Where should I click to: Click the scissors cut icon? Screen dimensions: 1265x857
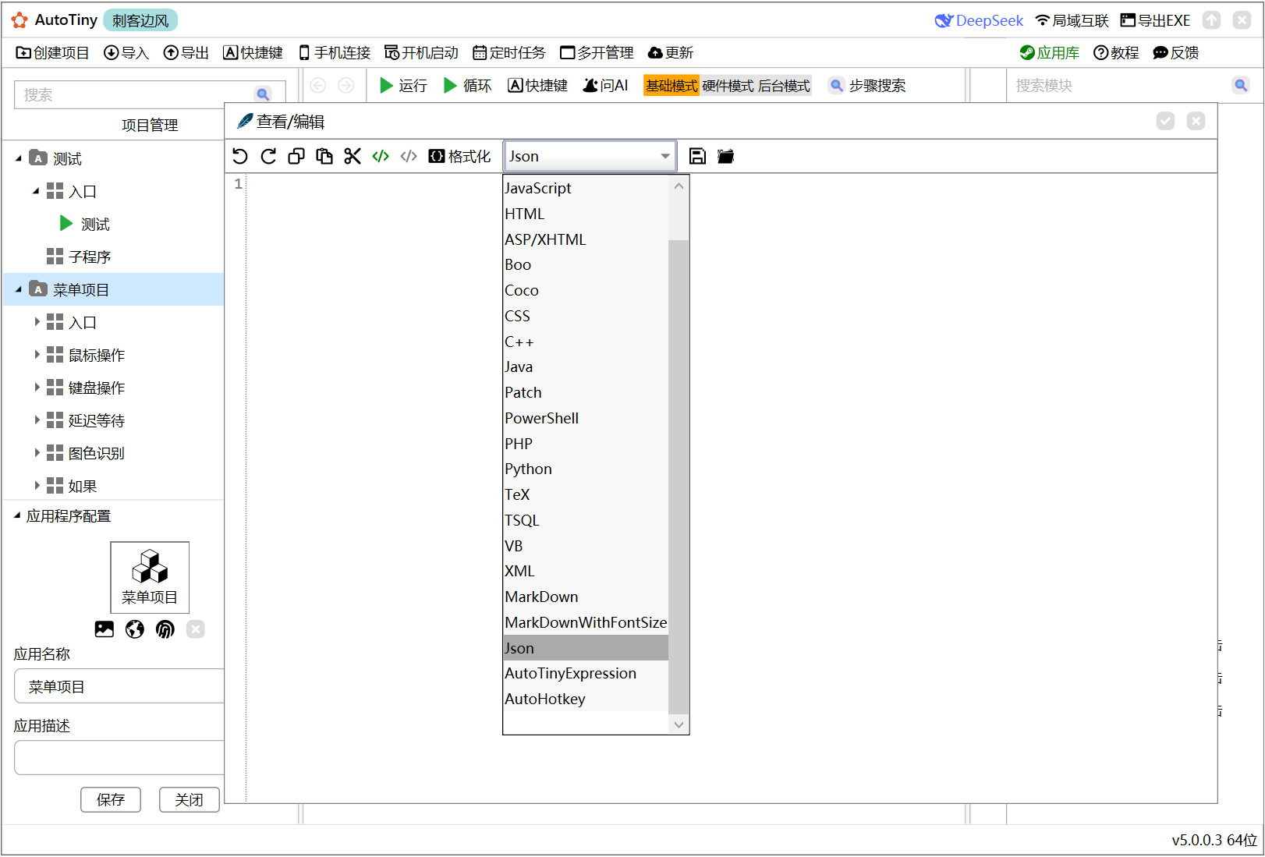pos(353,157)
